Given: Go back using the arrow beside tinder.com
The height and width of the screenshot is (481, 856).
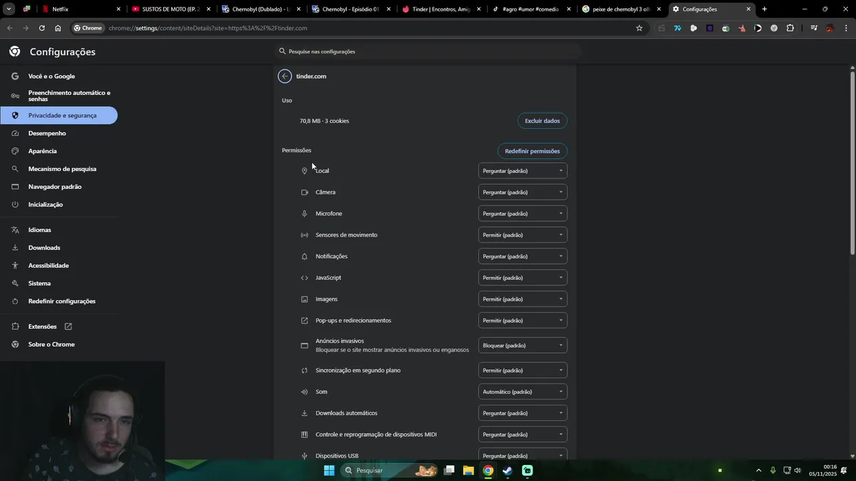Looking at the screenshot, I should [x=285, y=76].
